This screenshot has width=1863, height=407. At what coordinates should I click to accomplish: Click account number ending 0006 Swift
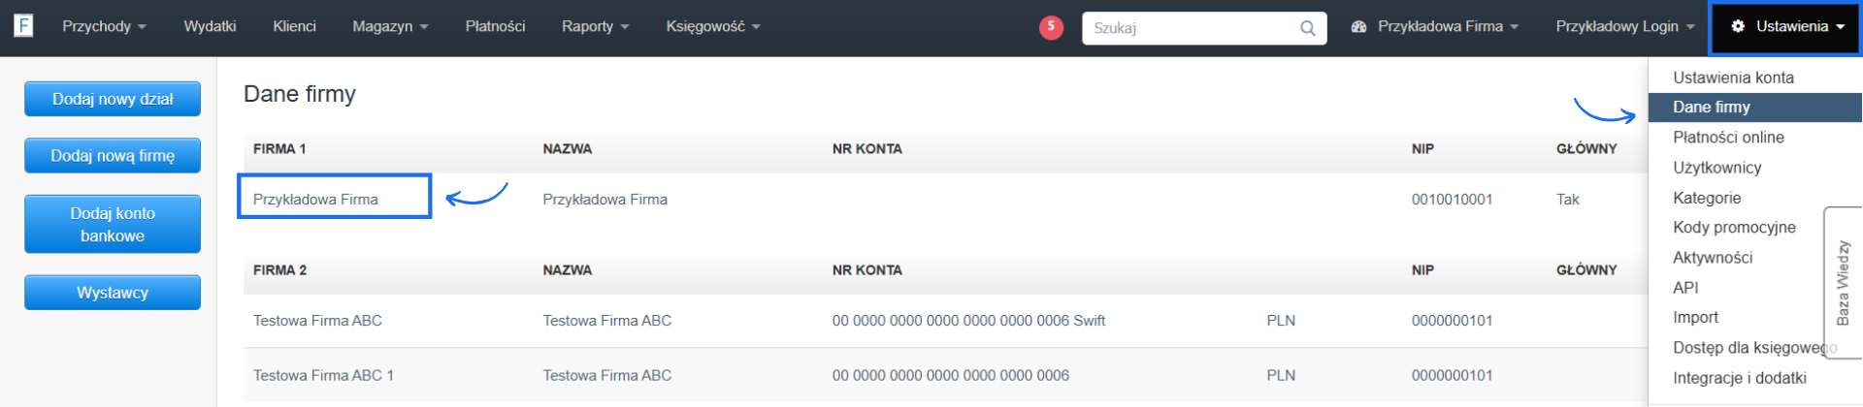[x=968, y=321]
